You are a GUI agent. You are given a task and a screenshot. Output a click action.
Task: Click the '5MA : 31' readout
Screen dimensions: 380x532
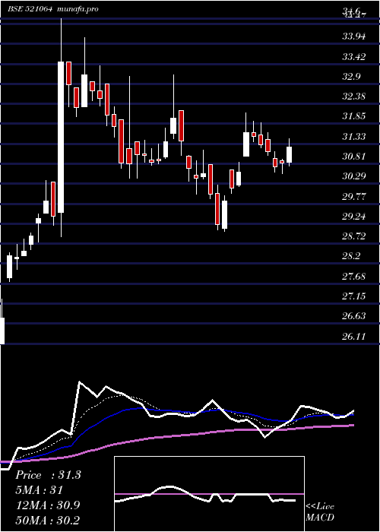[x=39, y=490]
